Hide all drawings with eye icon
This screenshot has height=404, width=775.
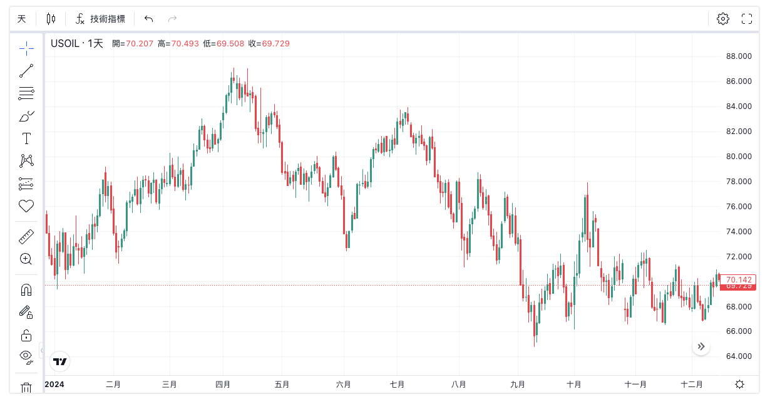tap(26, 356)
